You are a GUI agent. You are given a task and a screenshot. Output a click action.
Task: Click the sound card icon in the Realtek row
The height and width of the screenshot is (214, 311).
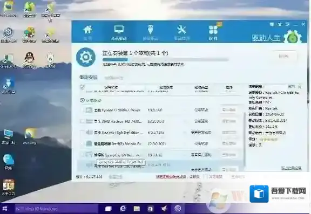[89, 132]
